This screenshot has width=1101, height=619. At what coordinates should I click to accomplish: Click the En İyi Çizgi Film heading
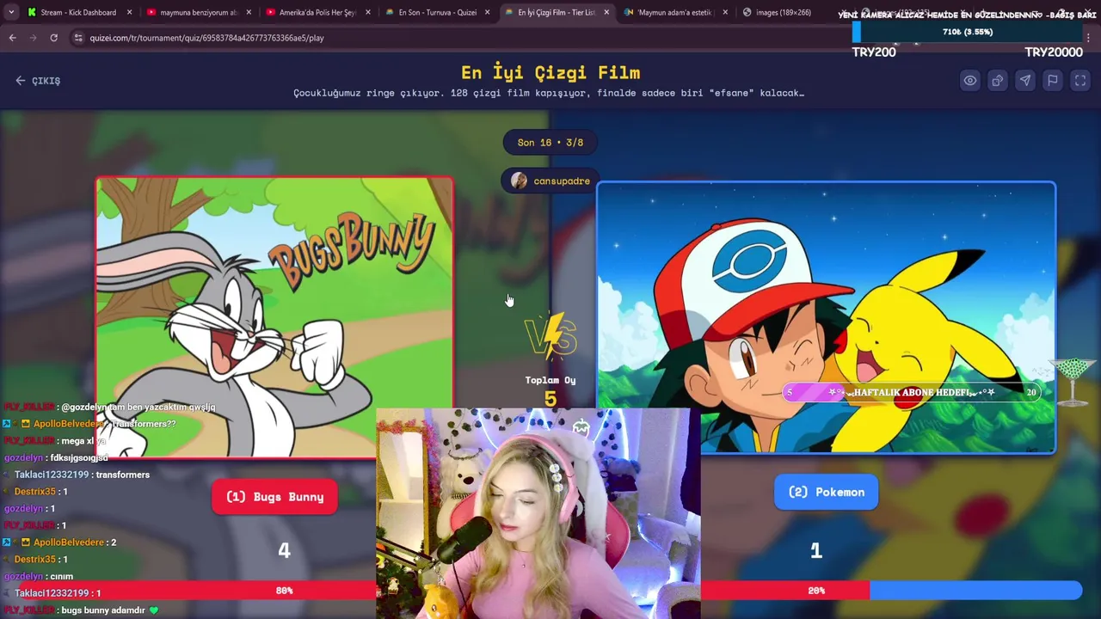coord(550,72)
